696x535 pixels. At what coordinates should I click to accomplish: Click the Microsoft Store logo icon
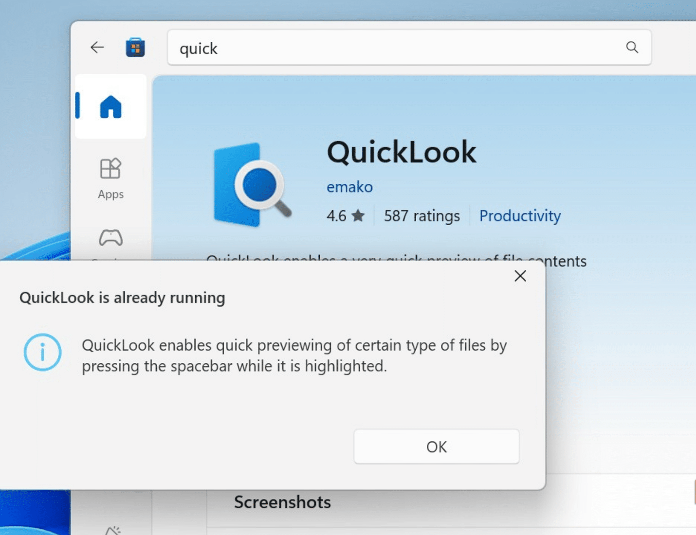135,48
